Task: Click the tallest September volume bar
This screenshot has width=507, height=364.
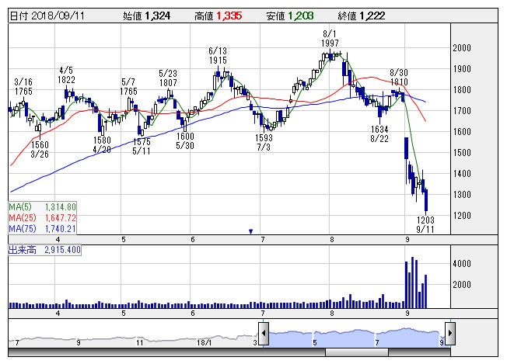Action: coord(413,283)
